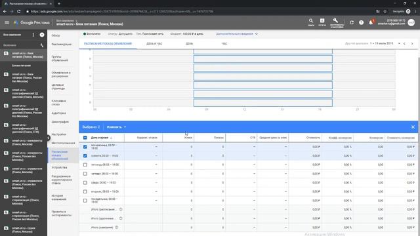This screenshot has height=236, width=420.
Task: Open Ключевые слова page
Action: 58,103
